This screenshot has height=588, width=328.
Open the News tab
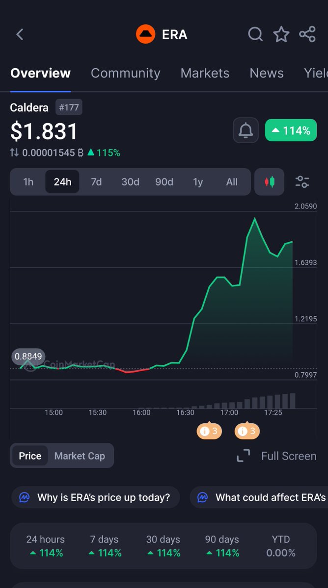pos(267,73)
